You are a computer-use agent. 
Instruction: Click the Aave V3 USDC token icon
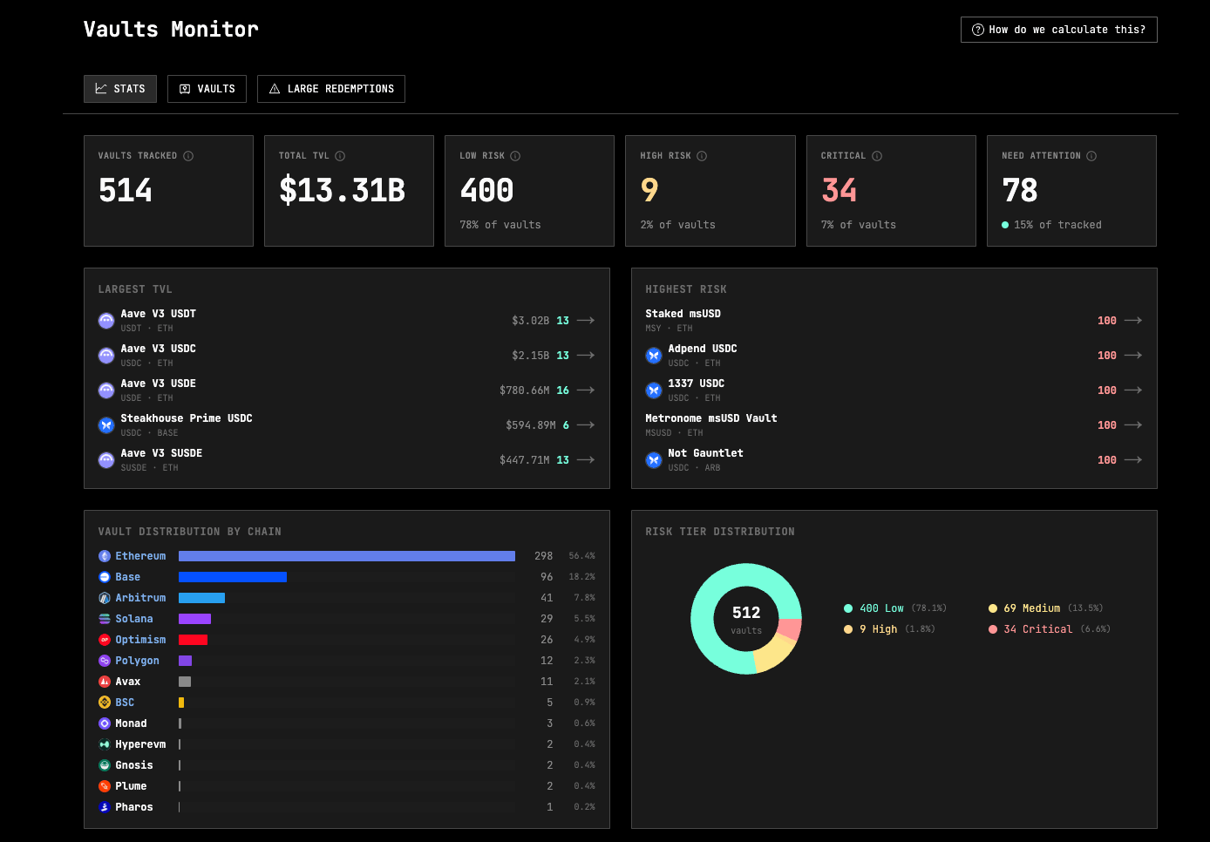click(106, 356)
